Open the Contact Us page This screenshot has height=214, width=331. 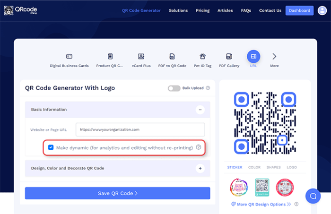[x=270, y=10]
